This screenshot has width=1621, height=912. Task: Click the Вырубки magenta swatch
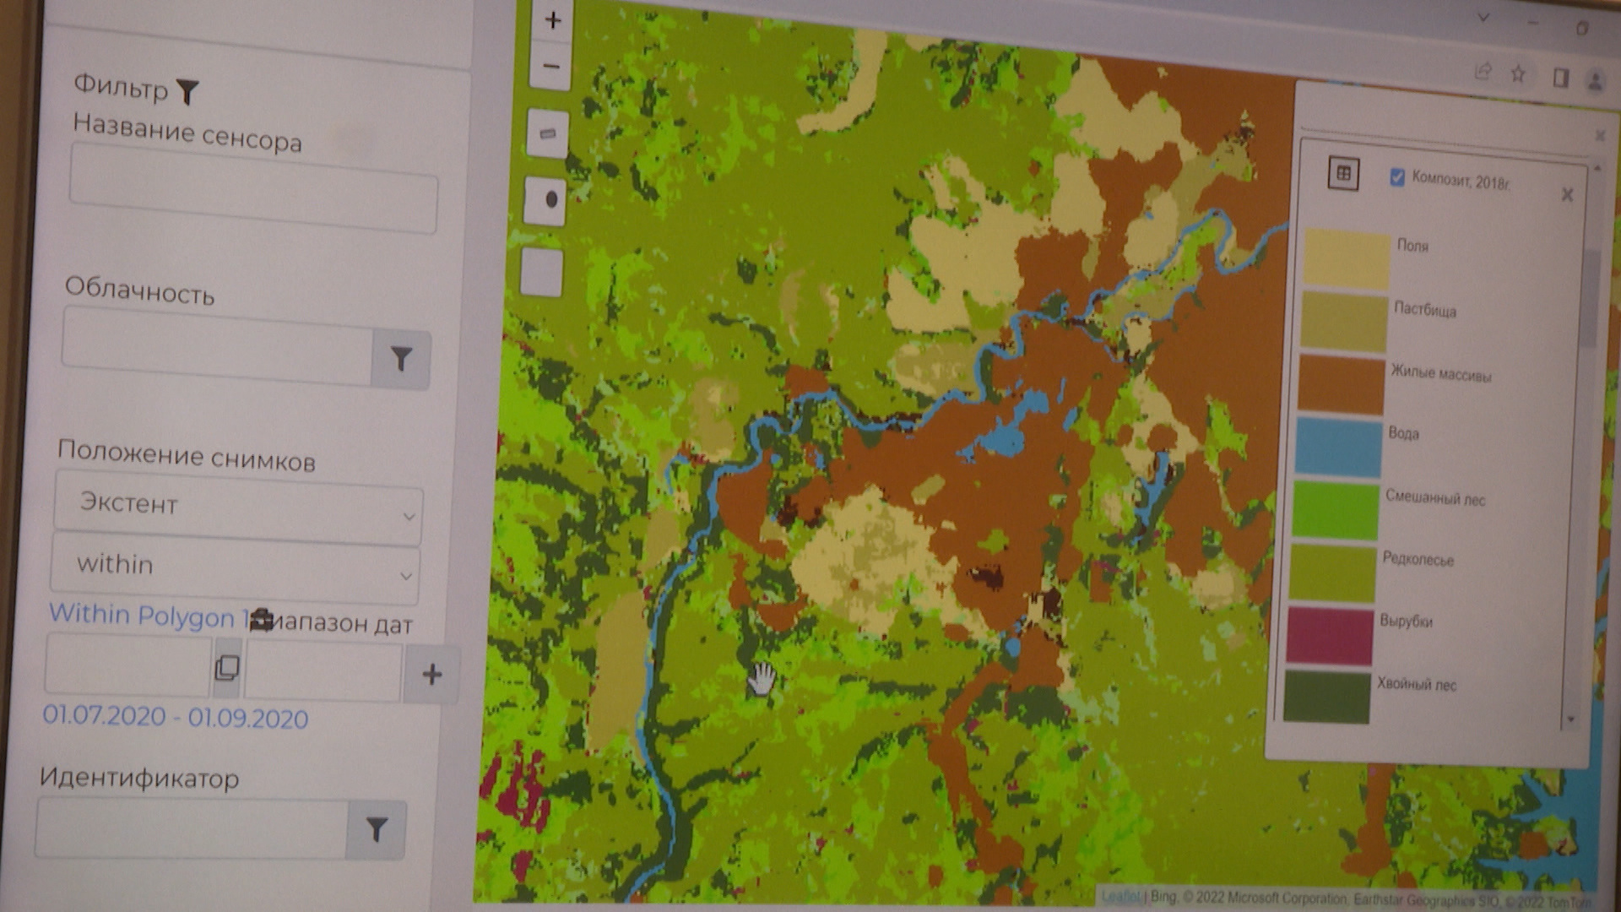click(x=1330, y=635)
